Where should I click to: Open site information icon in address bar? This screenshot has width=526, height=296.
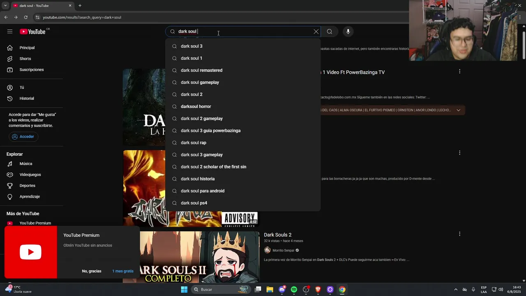pos(37,17)
